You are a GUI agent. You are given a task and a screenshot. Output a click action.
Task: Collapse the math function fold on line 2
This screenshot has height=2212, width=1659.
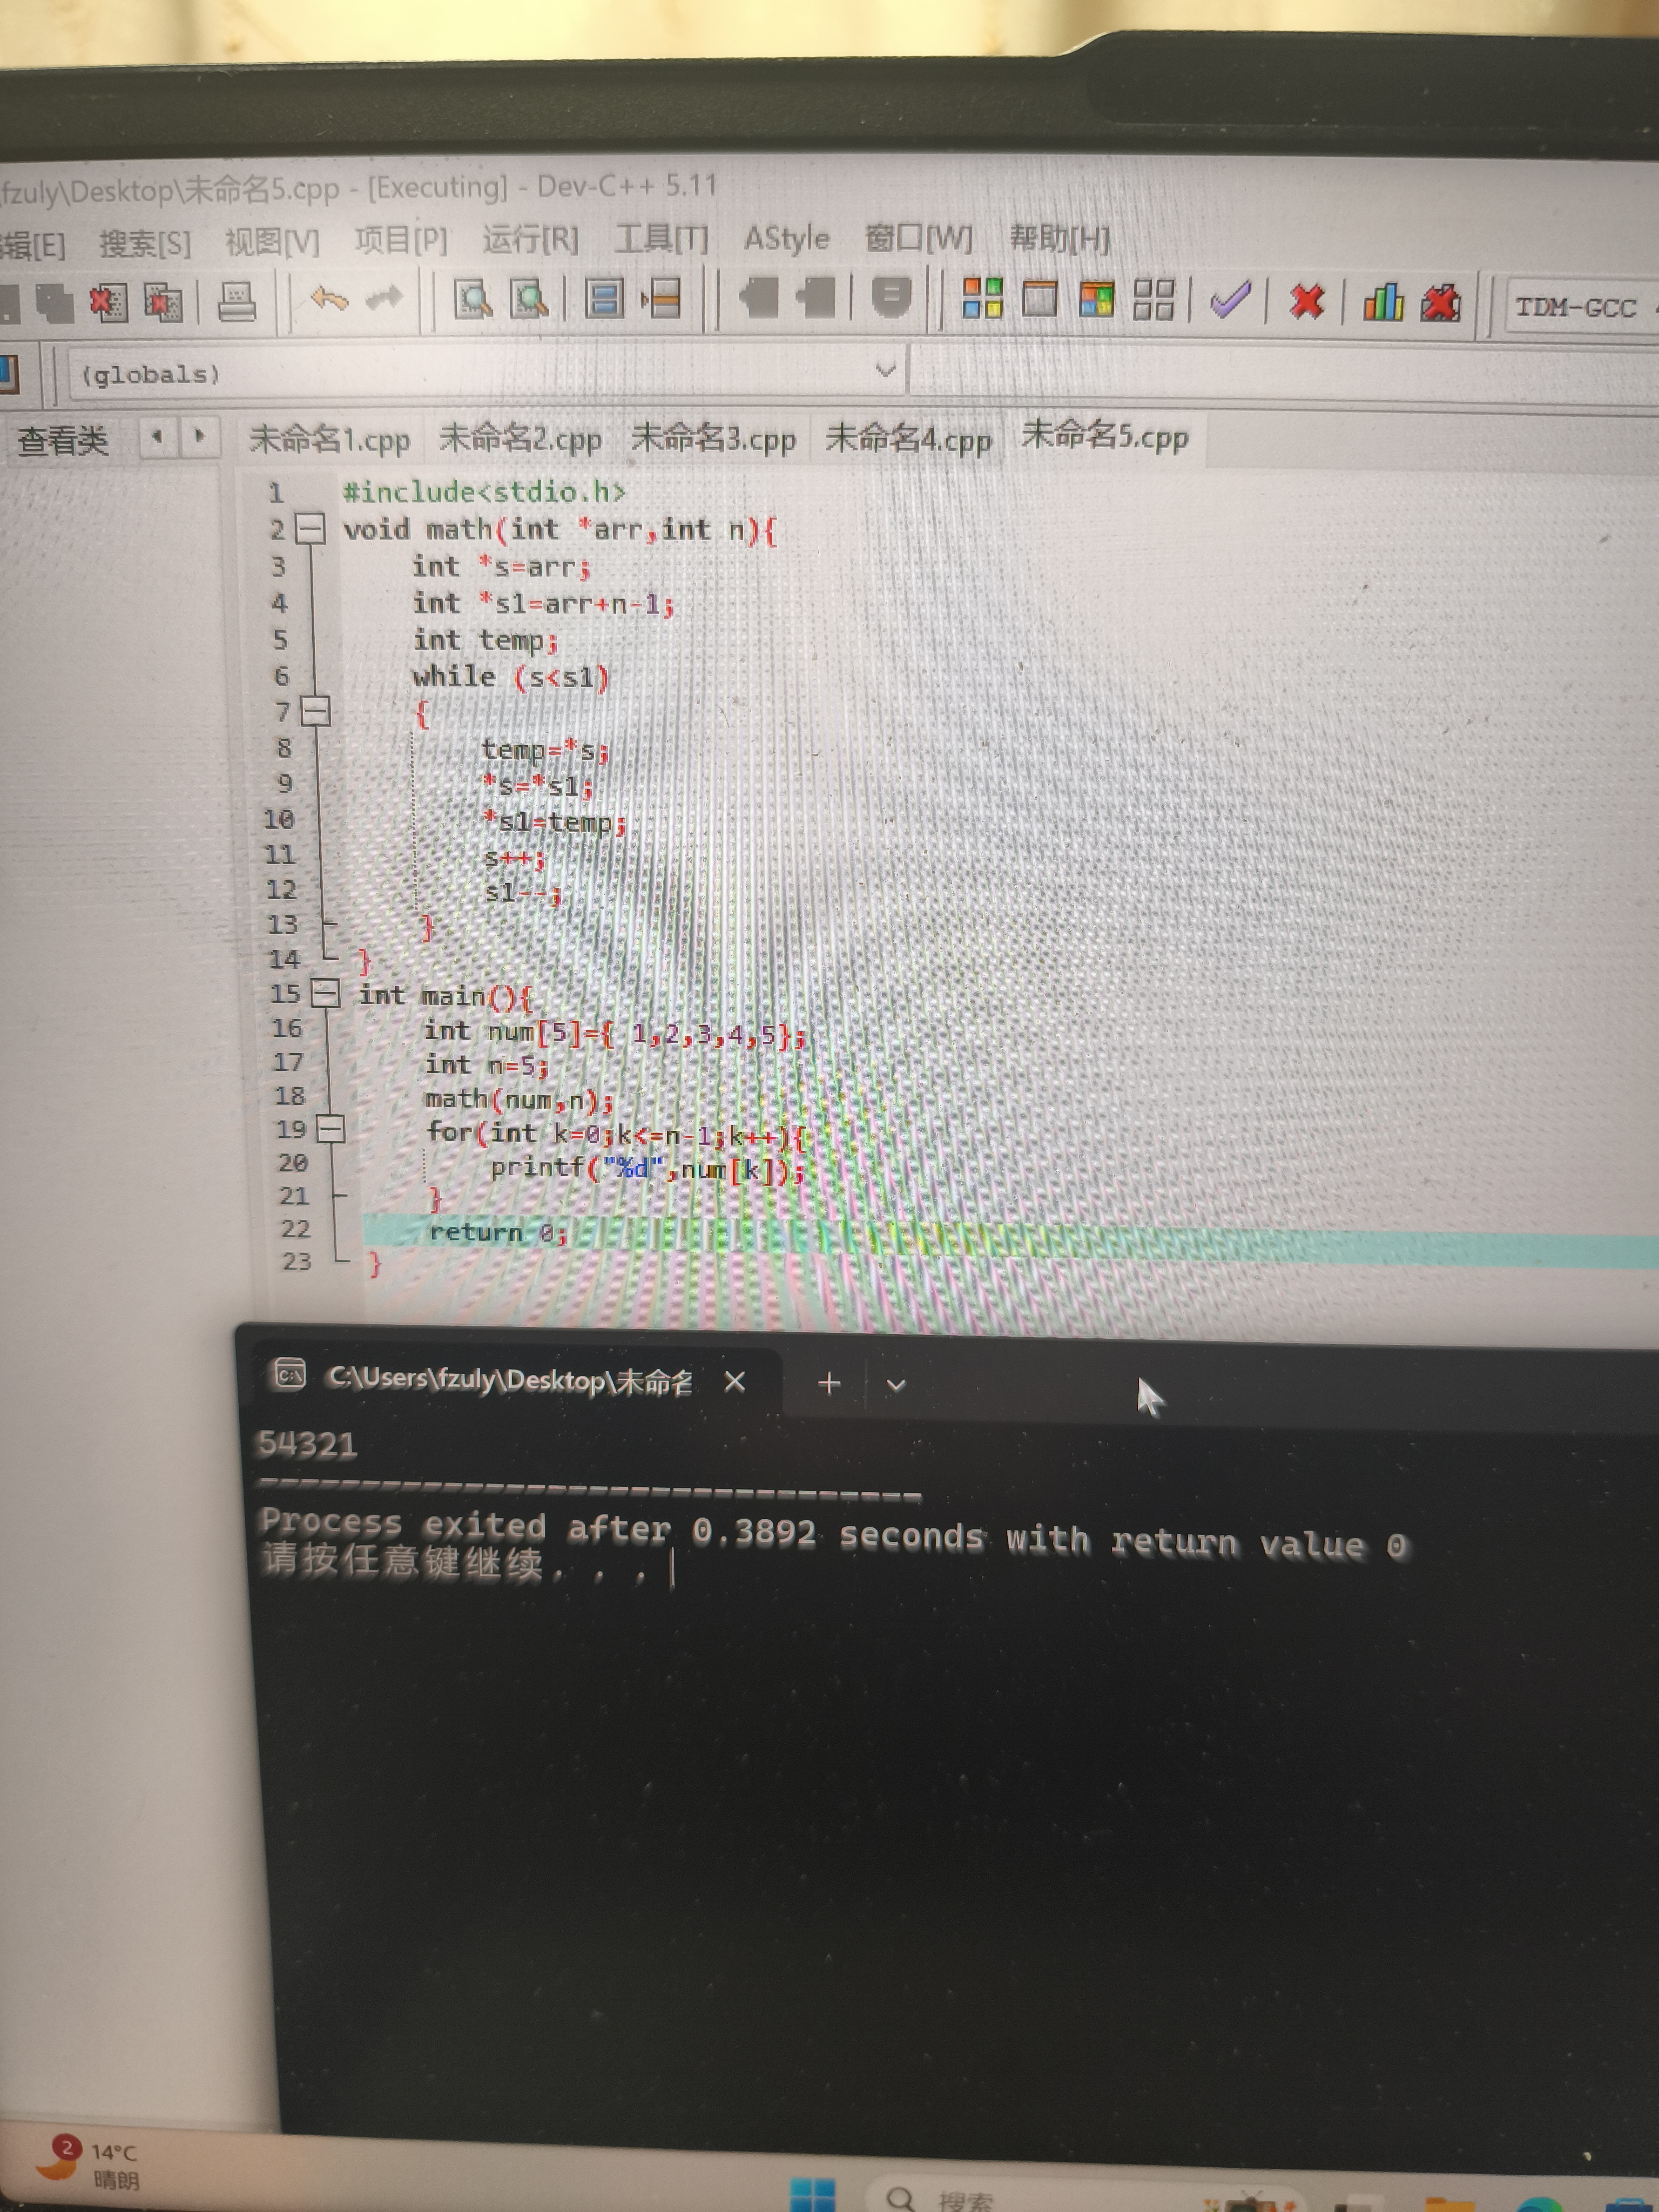coord(311,528)
